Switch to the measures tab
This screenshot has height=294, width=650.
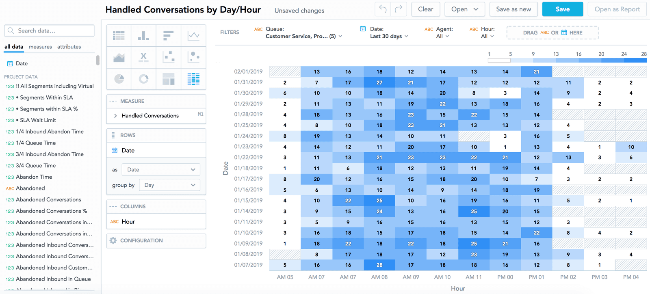coord(40,47)
